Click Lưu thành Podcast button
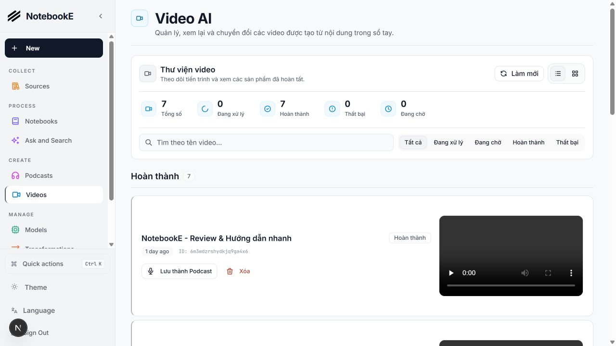 tap(180, 271)
